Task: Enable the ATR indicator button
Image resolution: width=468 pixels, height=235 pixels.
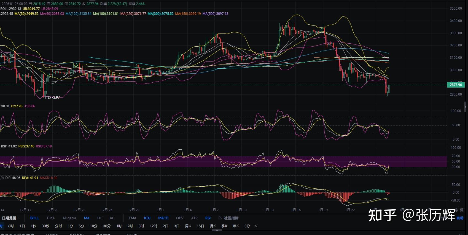Action: [x=194, y=218]
